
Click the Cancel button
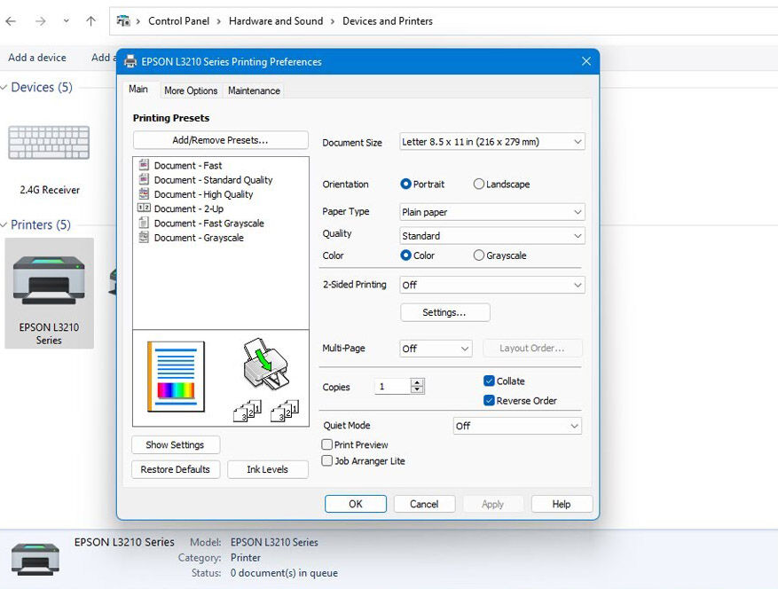[424, 504]
